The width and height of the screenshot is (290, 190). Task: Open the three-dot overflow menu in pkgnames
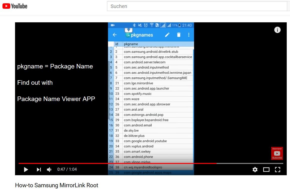[189, 35]
